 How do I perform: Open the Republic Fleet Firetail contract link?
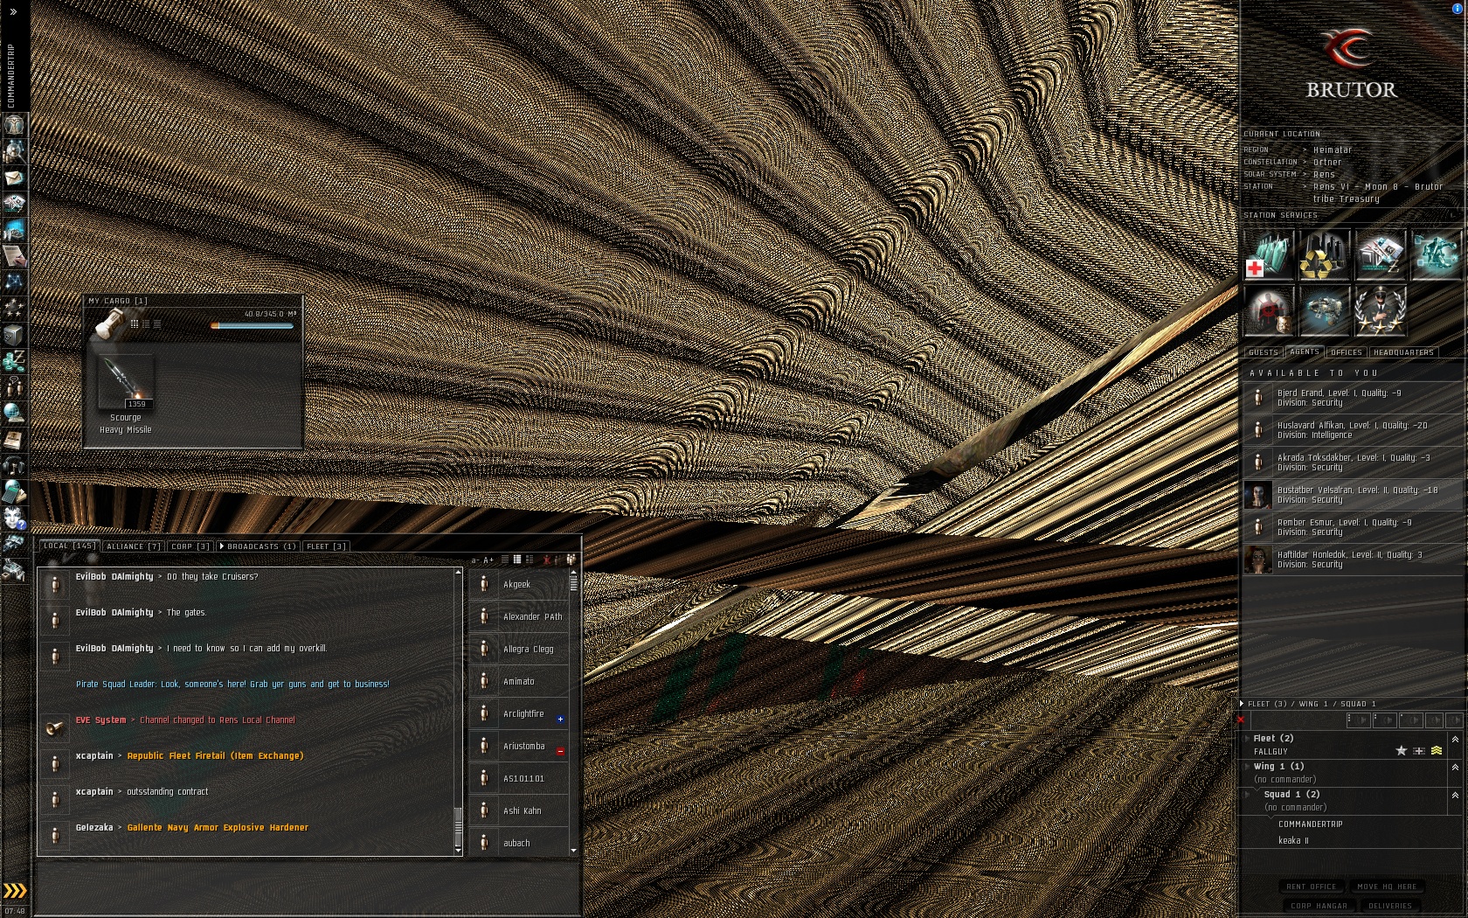tap(215, 756)
